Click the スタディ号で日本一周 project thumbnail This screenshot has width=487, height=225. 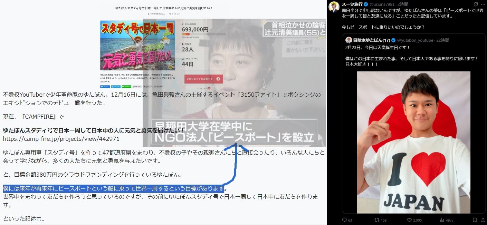click(x=138, y=45)
